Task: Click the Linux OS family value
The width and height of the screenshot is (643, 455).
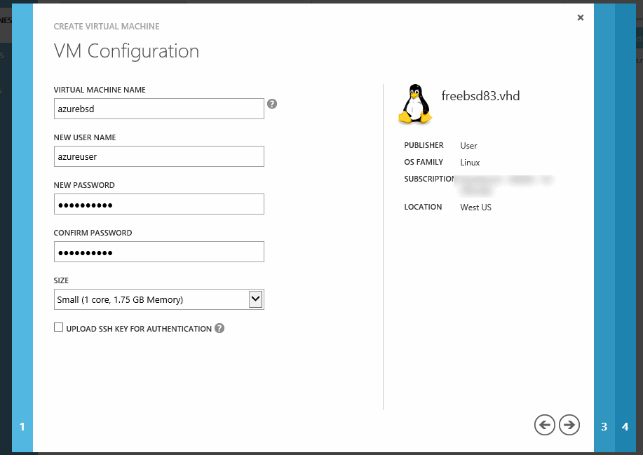Action: click(470, 163)
